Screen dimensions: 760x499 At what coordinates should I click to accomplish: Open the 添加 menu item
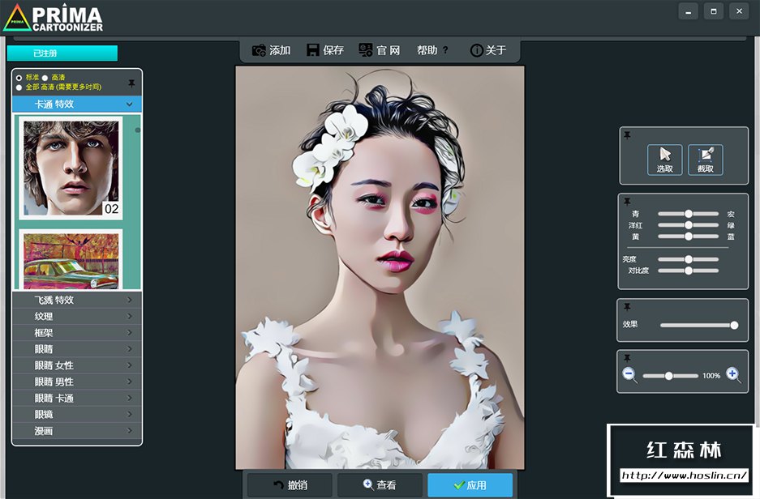(x=271, y=50)
